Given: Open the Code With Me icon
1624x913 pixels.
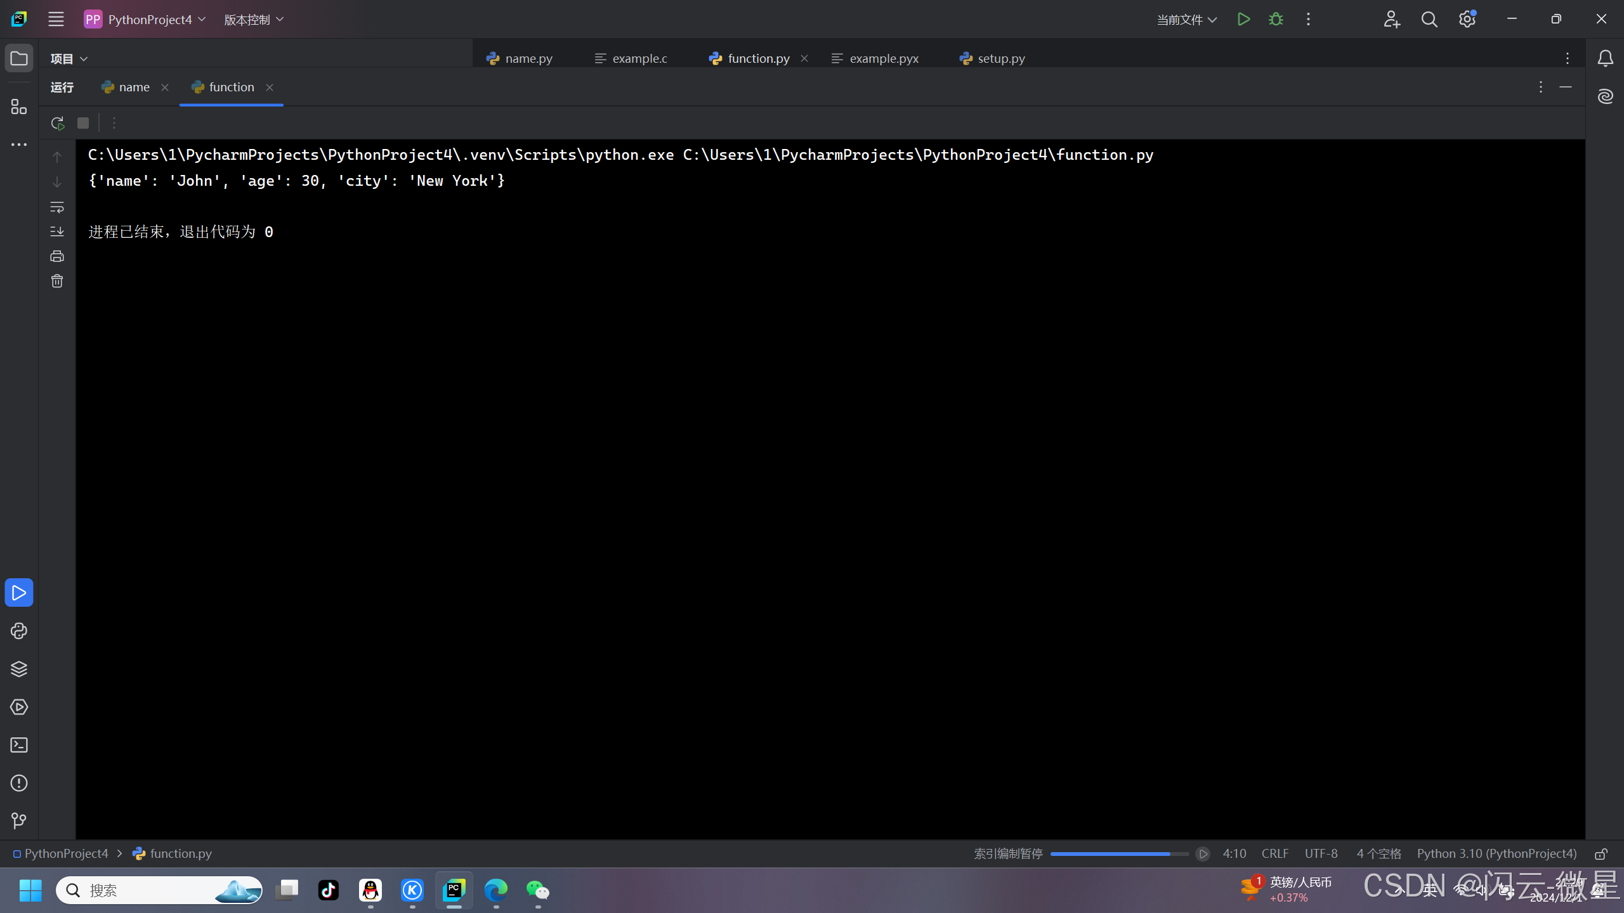Looking at the screenshot, I should pyautogui.click(x=1392, y=19).
